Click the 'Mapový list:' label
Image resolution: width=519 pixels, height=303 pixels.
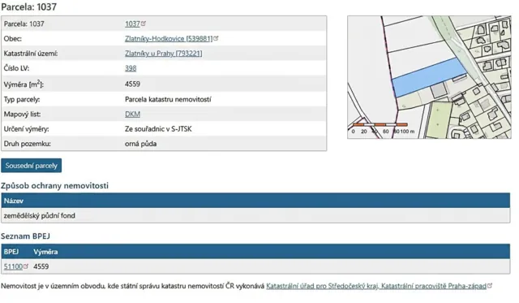22,114
